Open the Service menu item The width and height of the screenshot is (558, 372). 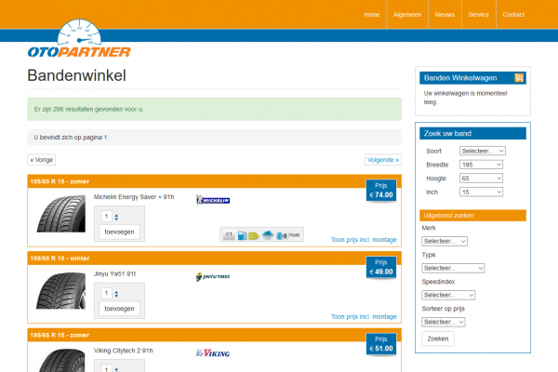(478, 15)
